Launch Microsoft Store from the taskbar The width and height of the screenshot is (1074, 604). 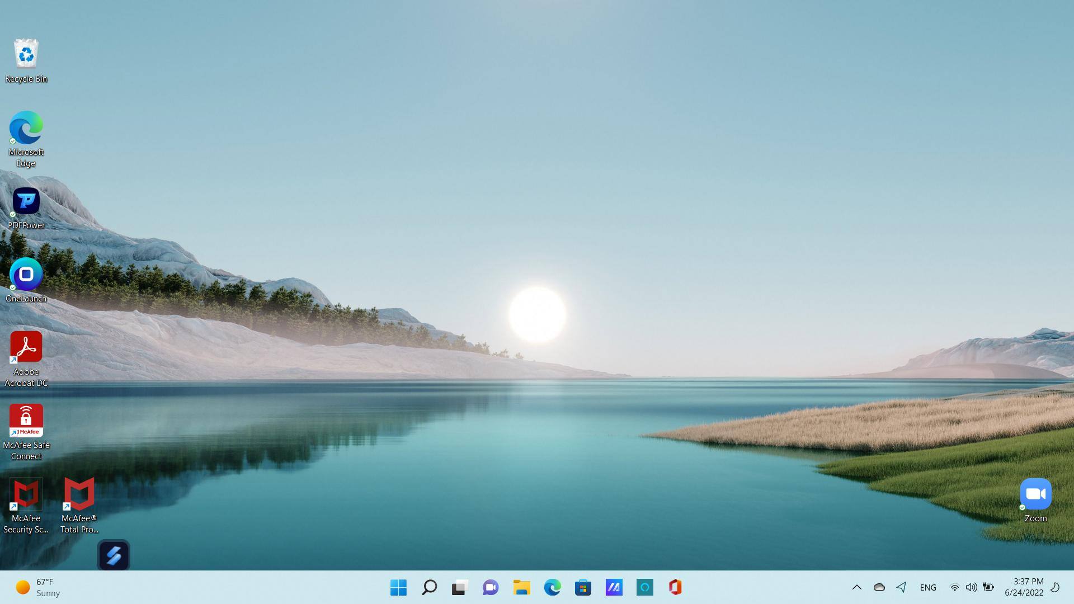pos(583,587)
